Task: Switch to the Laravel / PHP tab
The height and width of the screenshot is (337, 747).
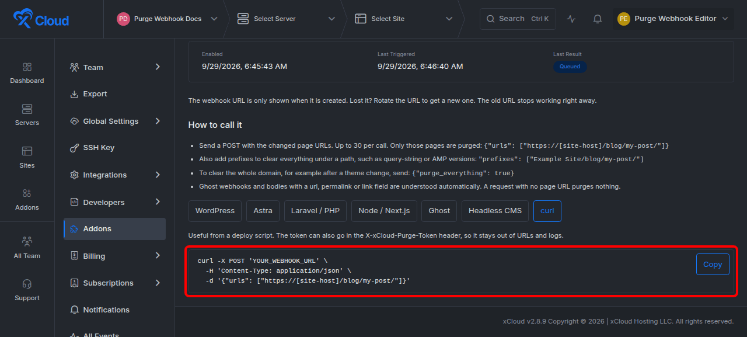Action: coord(315,211)
